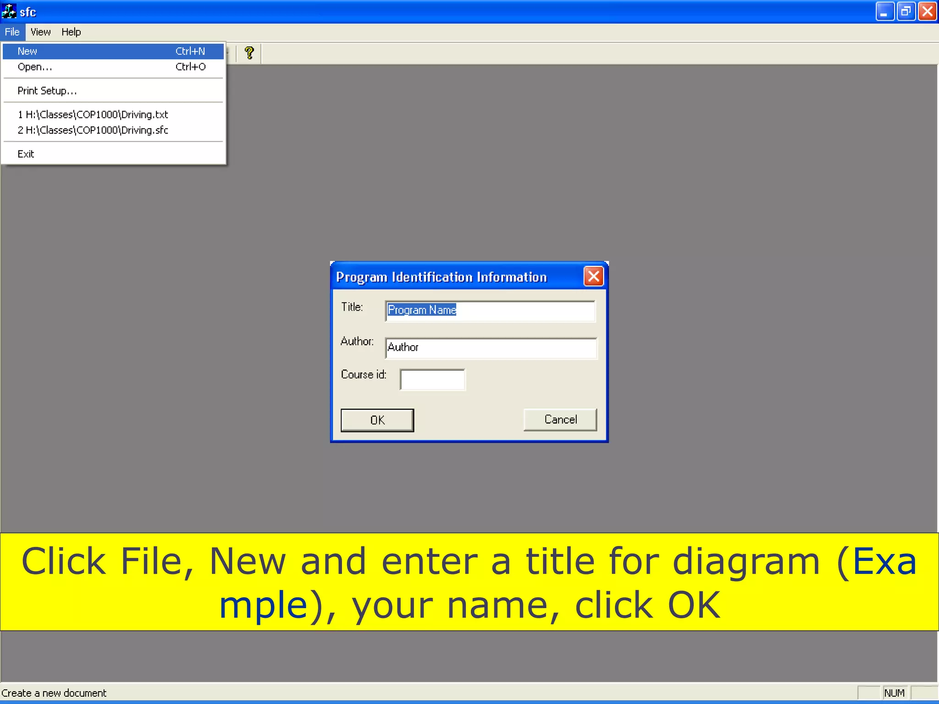Open the View menu
Screen dimensions: 939x704
coord(40,32)
